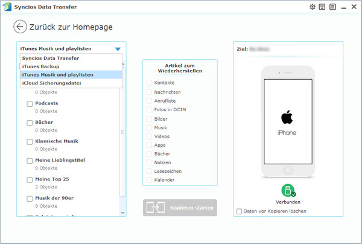The width and height of the screenshot is (362, 244).
Task: Check the Kontakte restore item
Action: coord(149,83)
